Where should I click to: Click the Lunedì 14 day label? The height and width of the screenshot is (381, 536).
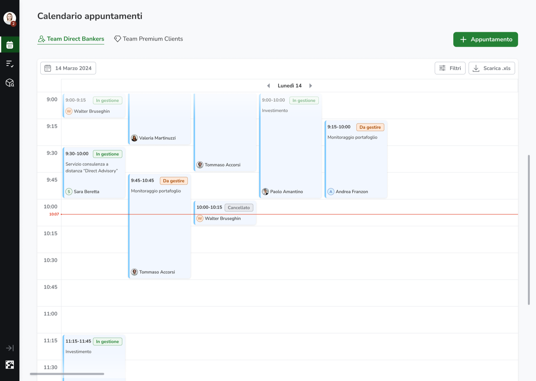[289, 86]
